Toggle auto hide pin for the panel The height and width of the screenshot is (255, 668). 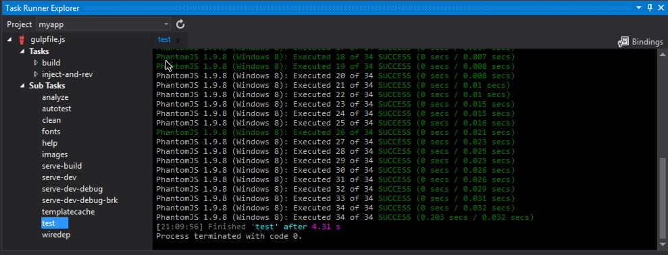click(x=650, y=7)
